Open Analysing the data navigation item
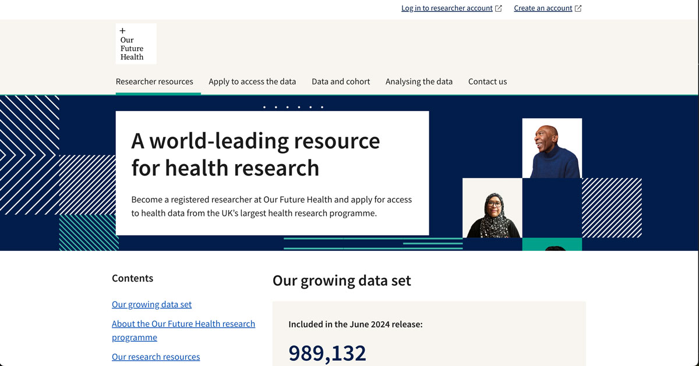699x366 pixels. point(419,81)
